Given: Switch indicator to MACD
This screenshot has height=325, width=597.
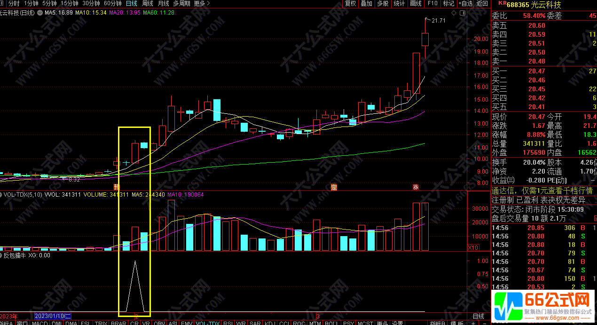Looking at the screenshot, I should pos(40,323).
